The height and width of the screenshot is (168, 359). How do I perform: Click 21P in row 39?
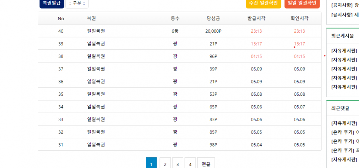(213, 44)
